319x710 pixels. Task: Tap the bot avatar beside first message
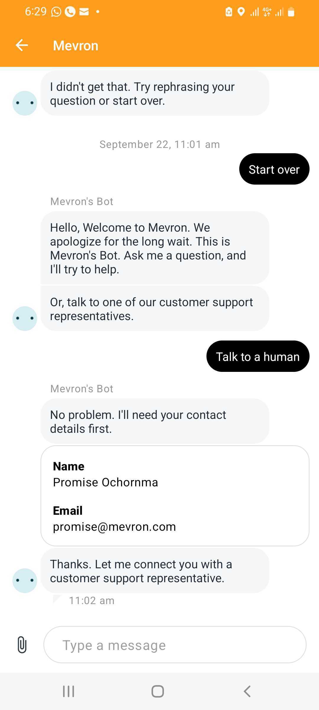click(25, 103)
